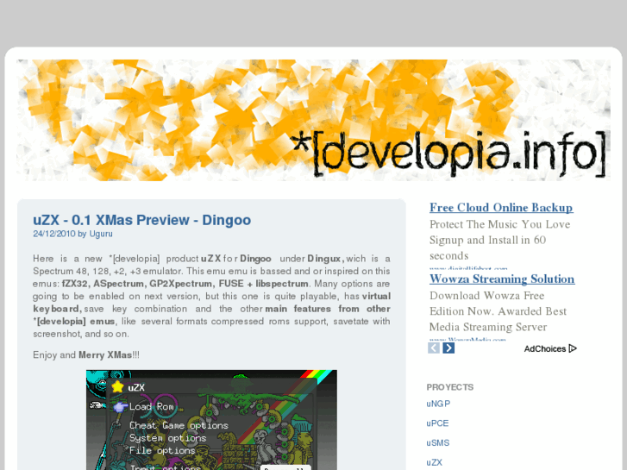Open the Free Cloud Online Backup ad
The image size is (627, 470).
(501, 208)
